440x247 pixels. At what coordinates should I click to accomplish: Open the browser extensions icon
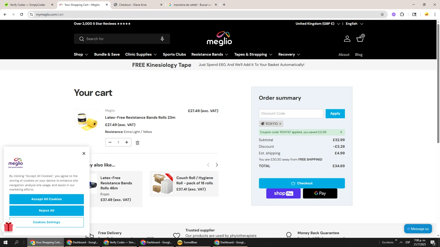[402, 14]
